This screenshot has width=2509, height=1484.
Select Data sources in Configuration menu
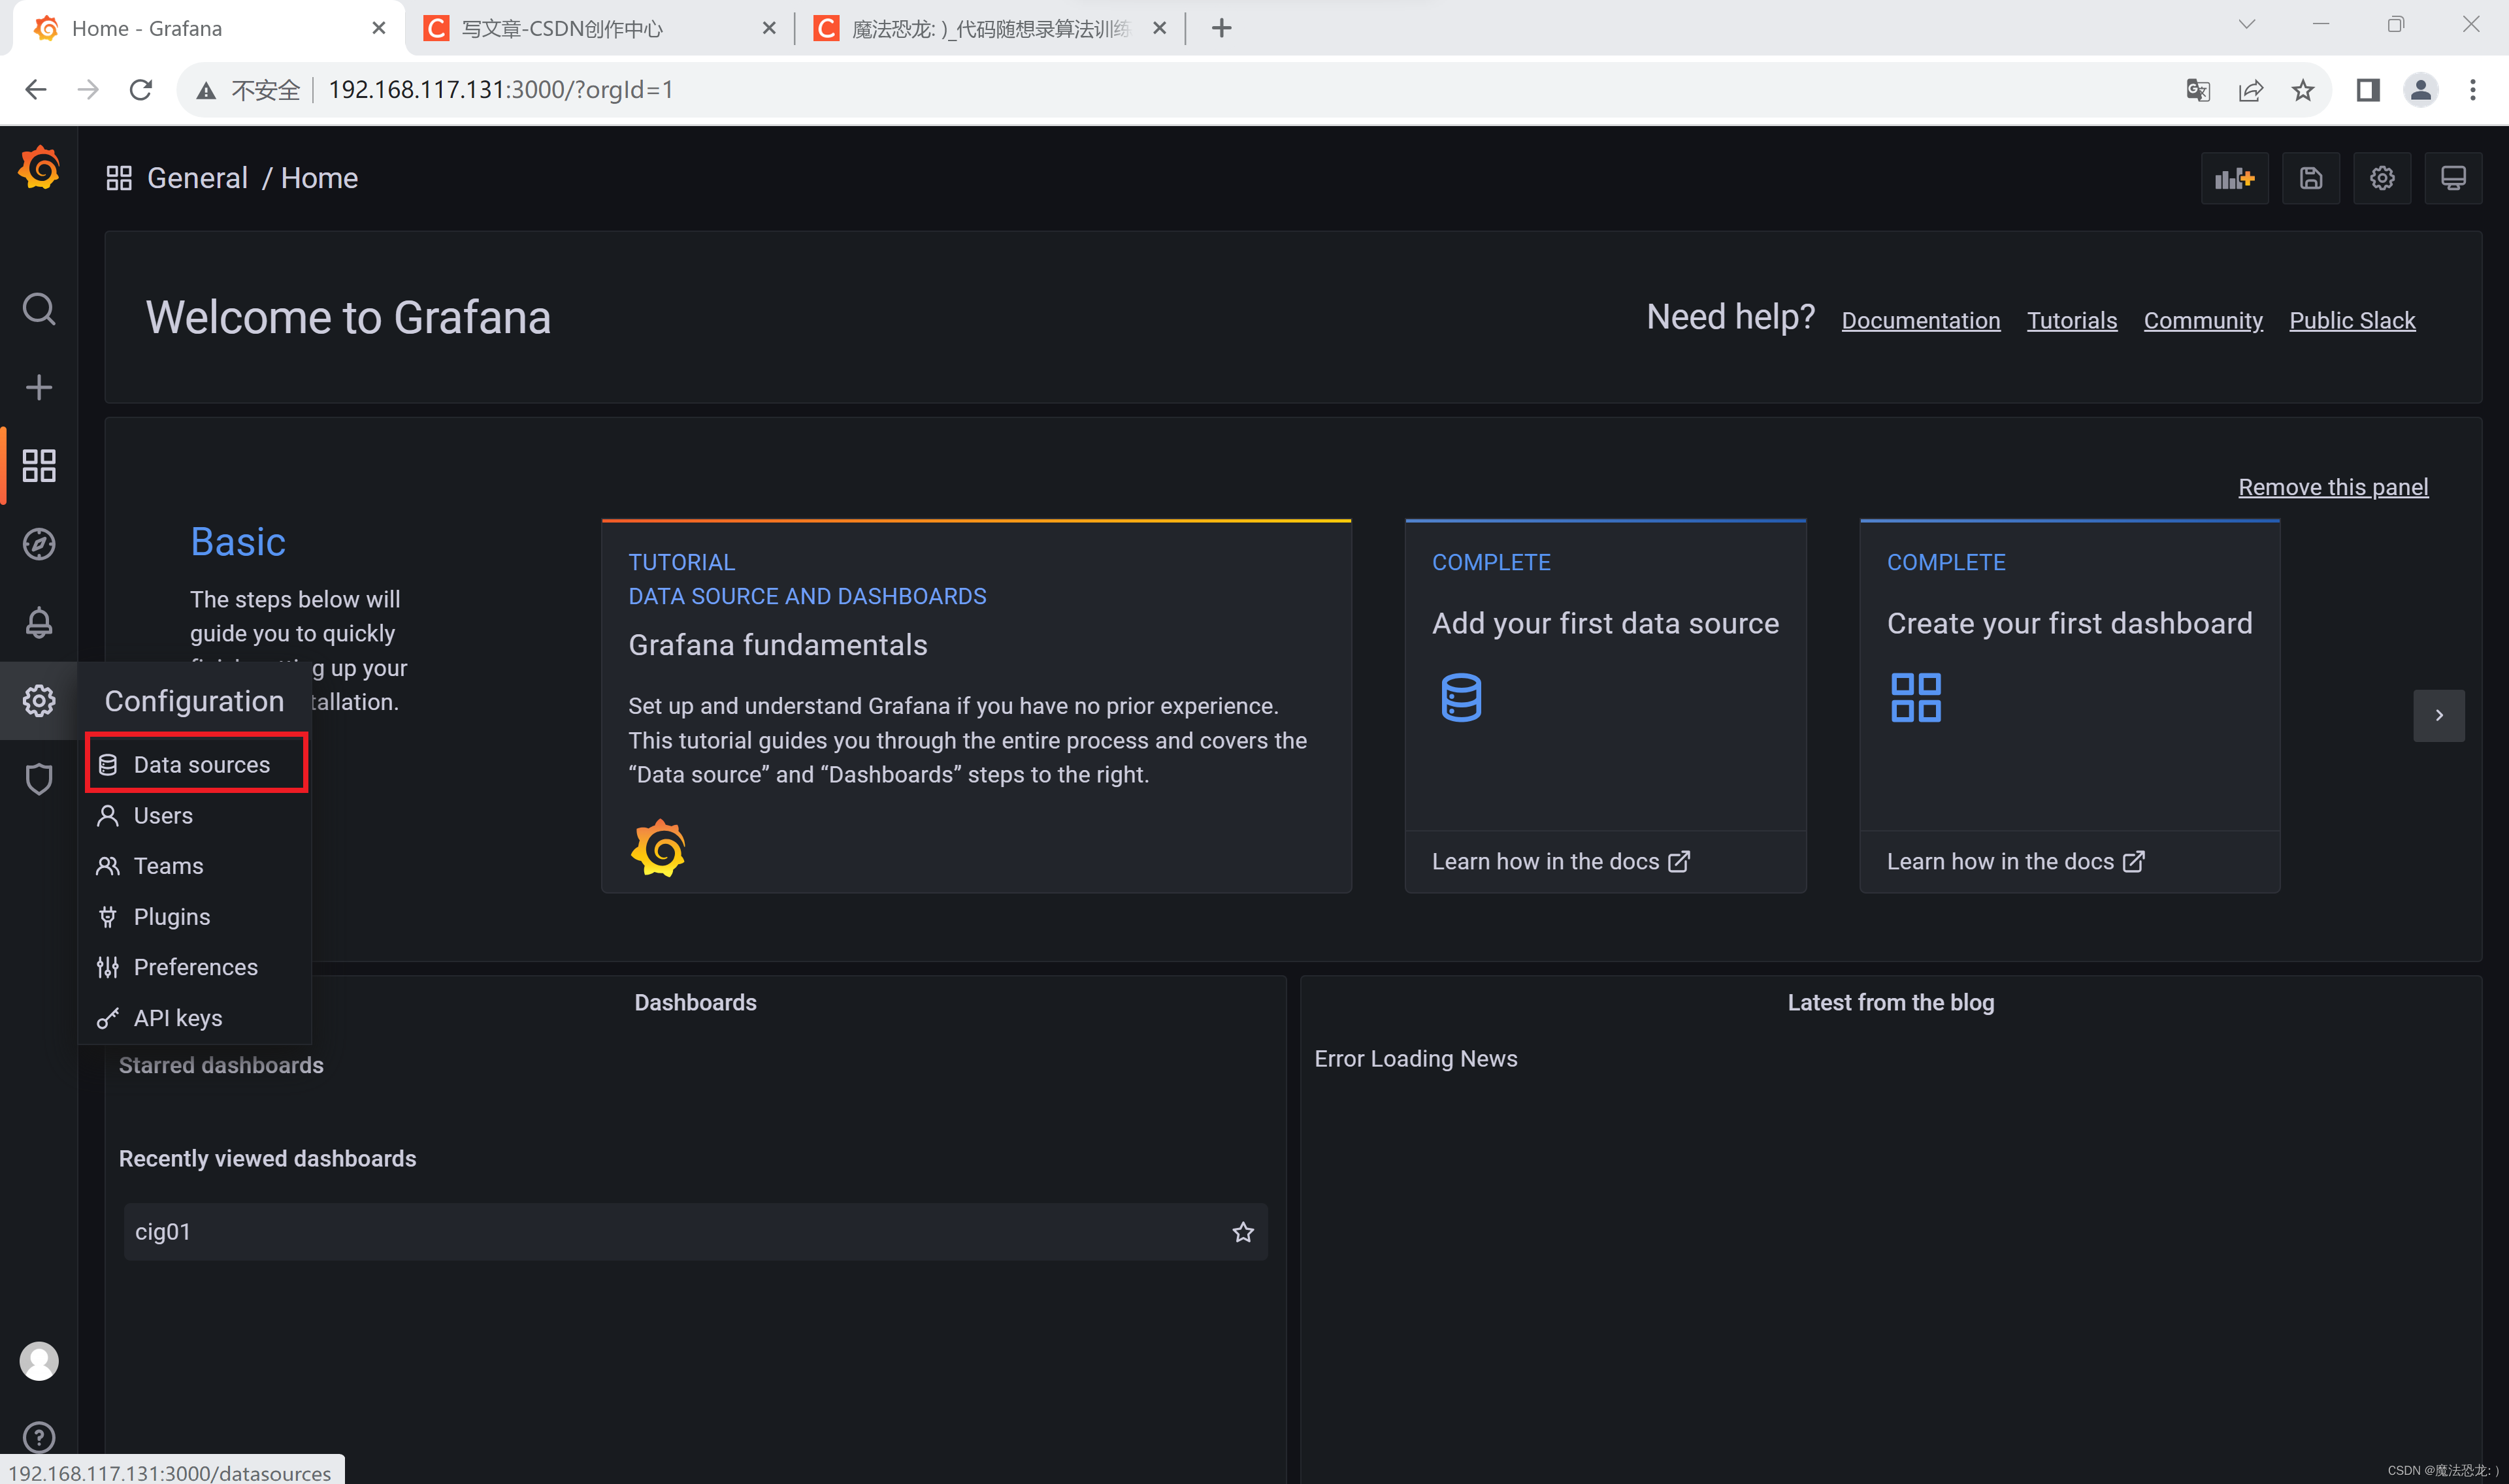point(198,764)
